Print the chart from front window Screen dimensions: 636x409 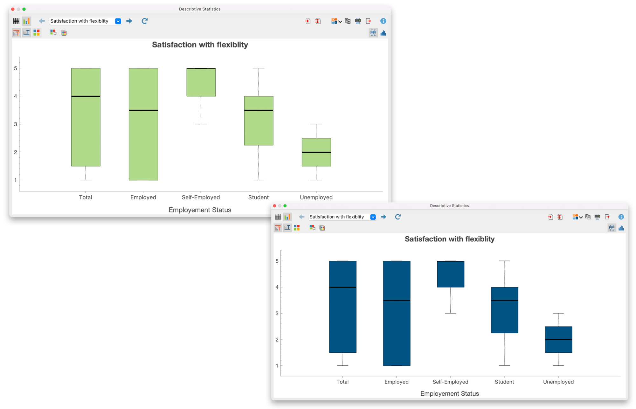click(x=598, y=217)
